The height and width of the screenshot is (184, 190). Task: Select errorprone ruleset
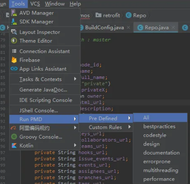tap(160, 161)
